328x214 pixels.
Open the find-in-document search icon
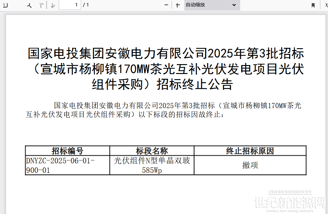[29, 5]
